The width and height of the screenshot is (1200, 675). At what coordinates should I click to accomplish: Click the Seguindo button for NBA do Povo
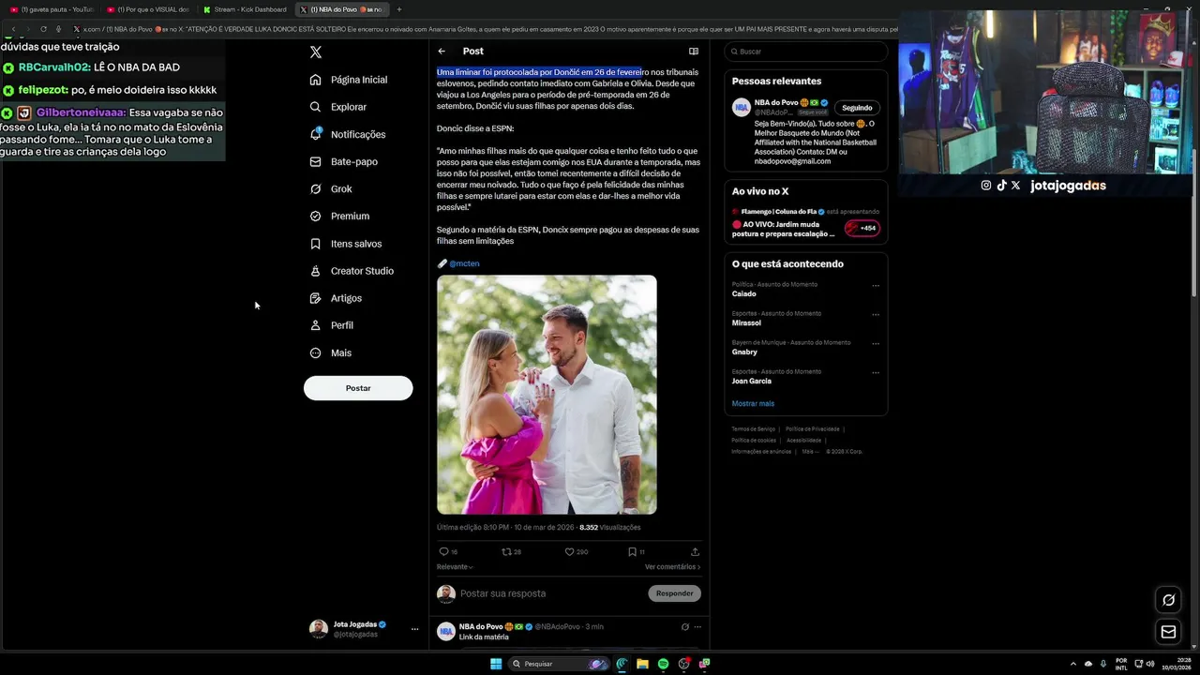857,108
